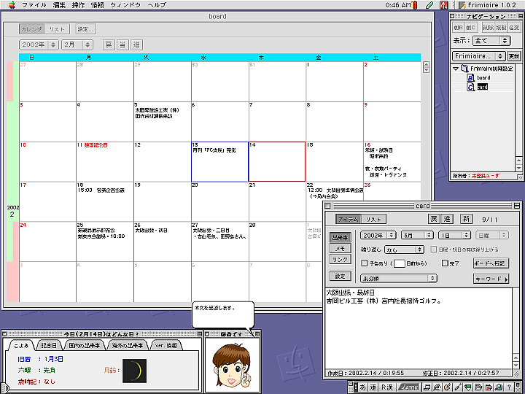Image resolution: width=525 pixels, height=394 pixels.
Task: Open the ver. 情報 tab
Action: pyautogui.click(x=166, y=345)
